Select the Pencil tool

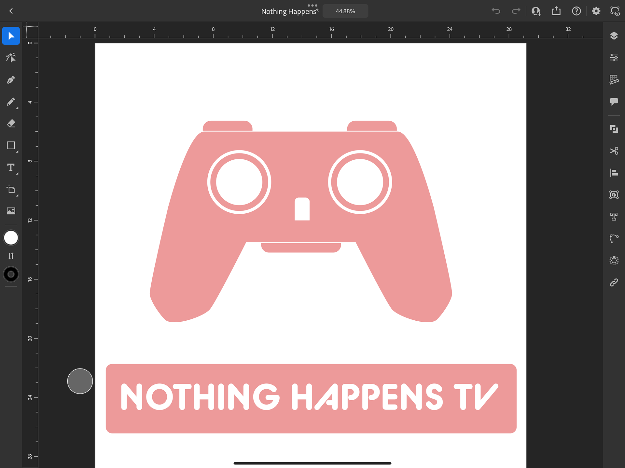click(11, 102)
